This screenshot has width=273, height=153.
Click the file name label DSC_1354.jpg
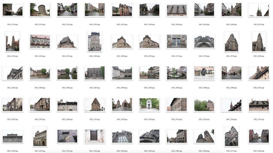[x=95, y=151]
